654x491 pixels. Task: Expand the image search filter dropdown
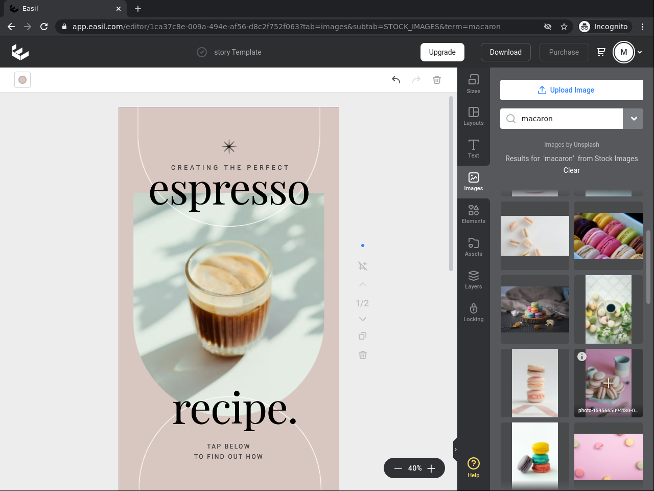point(634,119)
